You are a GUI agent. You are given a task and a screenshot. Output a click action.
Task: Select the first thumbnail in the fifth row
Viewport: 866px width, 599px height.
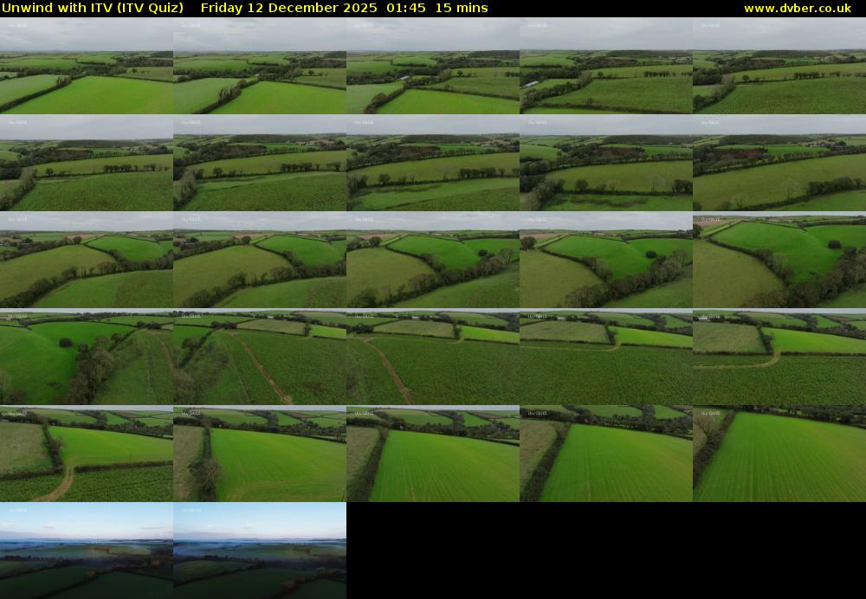(87, 454)
